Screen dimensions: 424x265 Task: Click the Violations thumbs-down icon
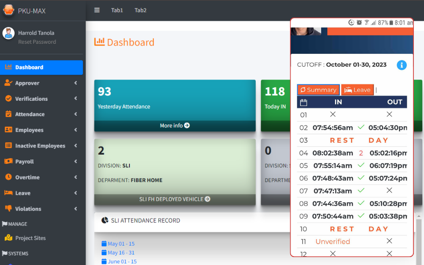(8, 208)
